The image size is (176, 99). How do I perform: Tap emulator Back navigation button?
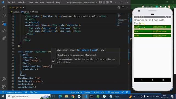coord(142,80)
